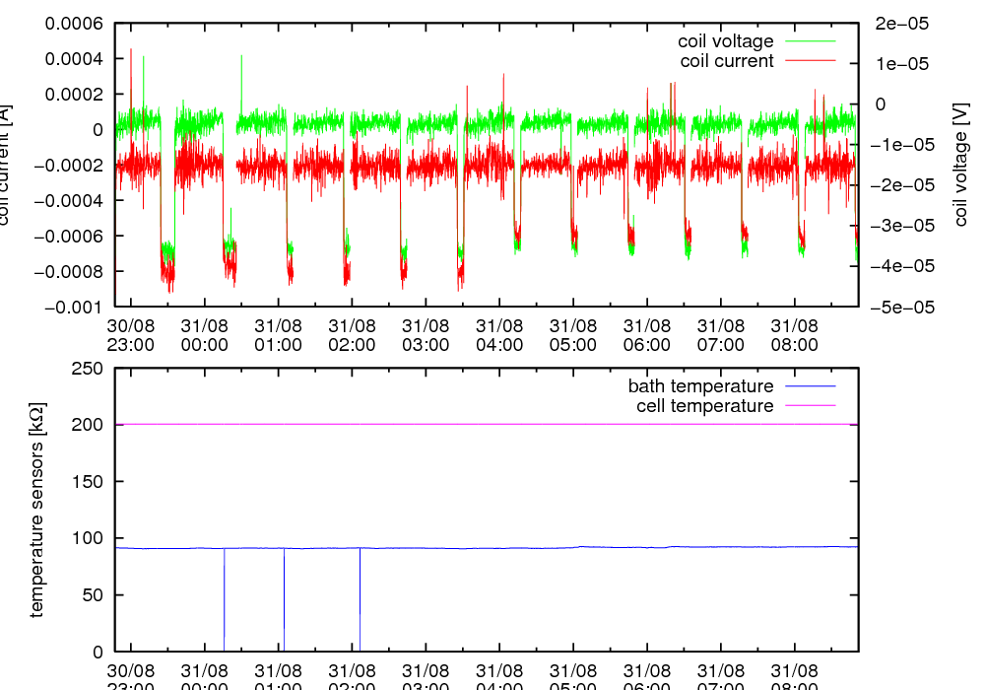
Task: Click the "cell temperature" legend label
Action: click(x=704, y=406)
